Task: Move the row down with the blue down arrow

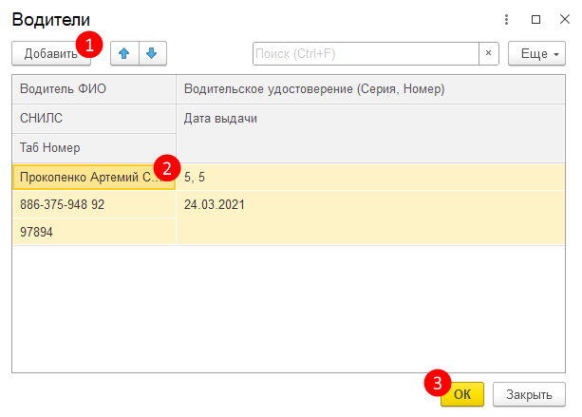Action: pyautogui.click(x=153, y=53)
